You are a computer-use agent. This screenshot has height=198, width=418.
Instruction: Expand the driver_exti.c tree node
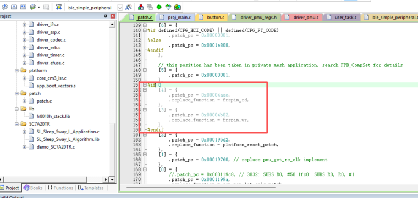click(24, 48)
